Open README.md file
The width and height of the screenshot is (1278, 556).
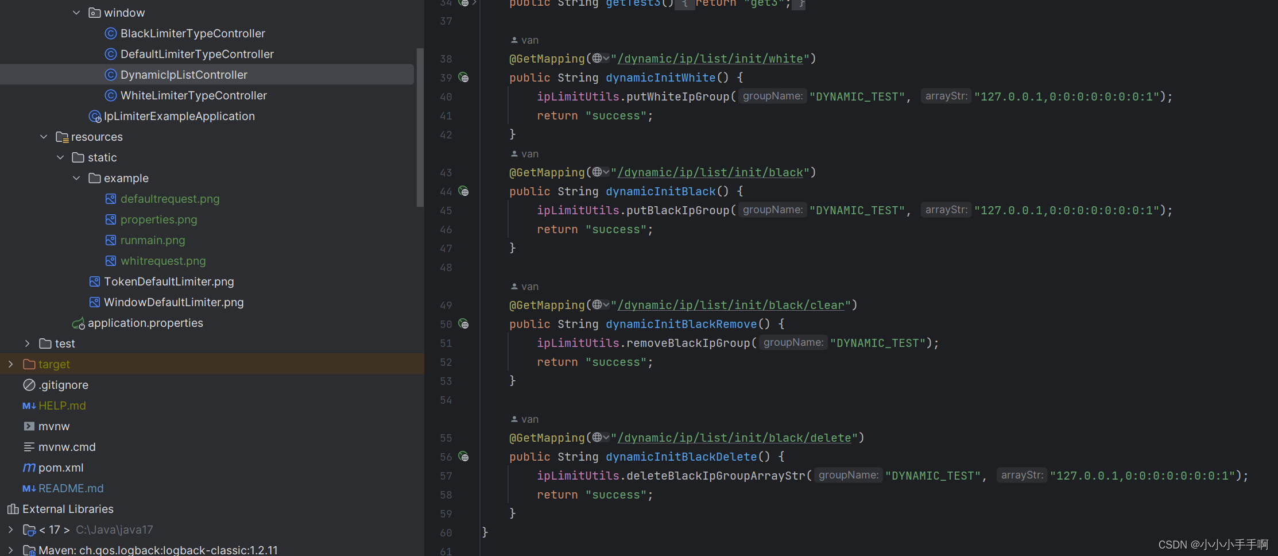(x=71, y=488)
